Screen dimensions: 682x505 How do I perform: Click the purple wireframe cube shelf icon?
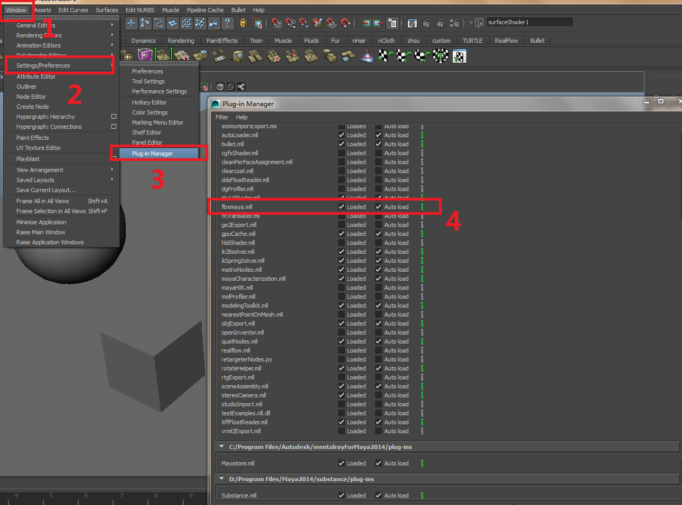point(145,54)
